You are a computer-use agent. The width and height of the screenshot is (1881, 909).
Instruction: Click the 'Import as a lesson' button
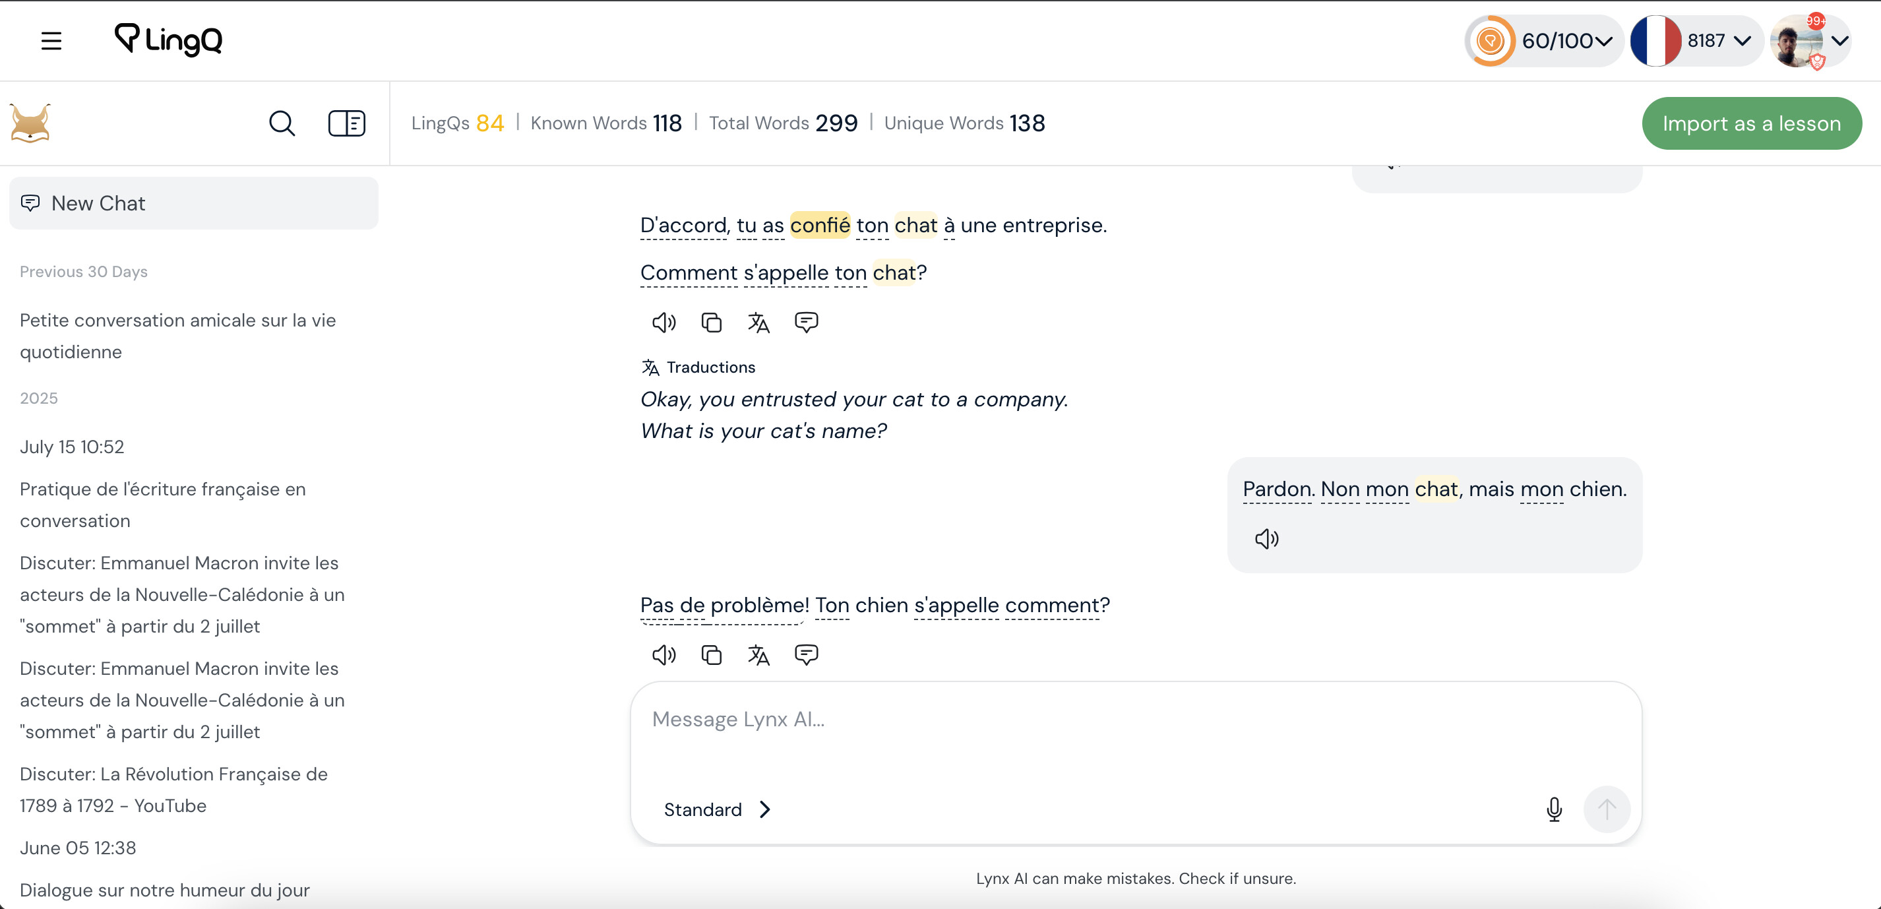(1751, 123)
